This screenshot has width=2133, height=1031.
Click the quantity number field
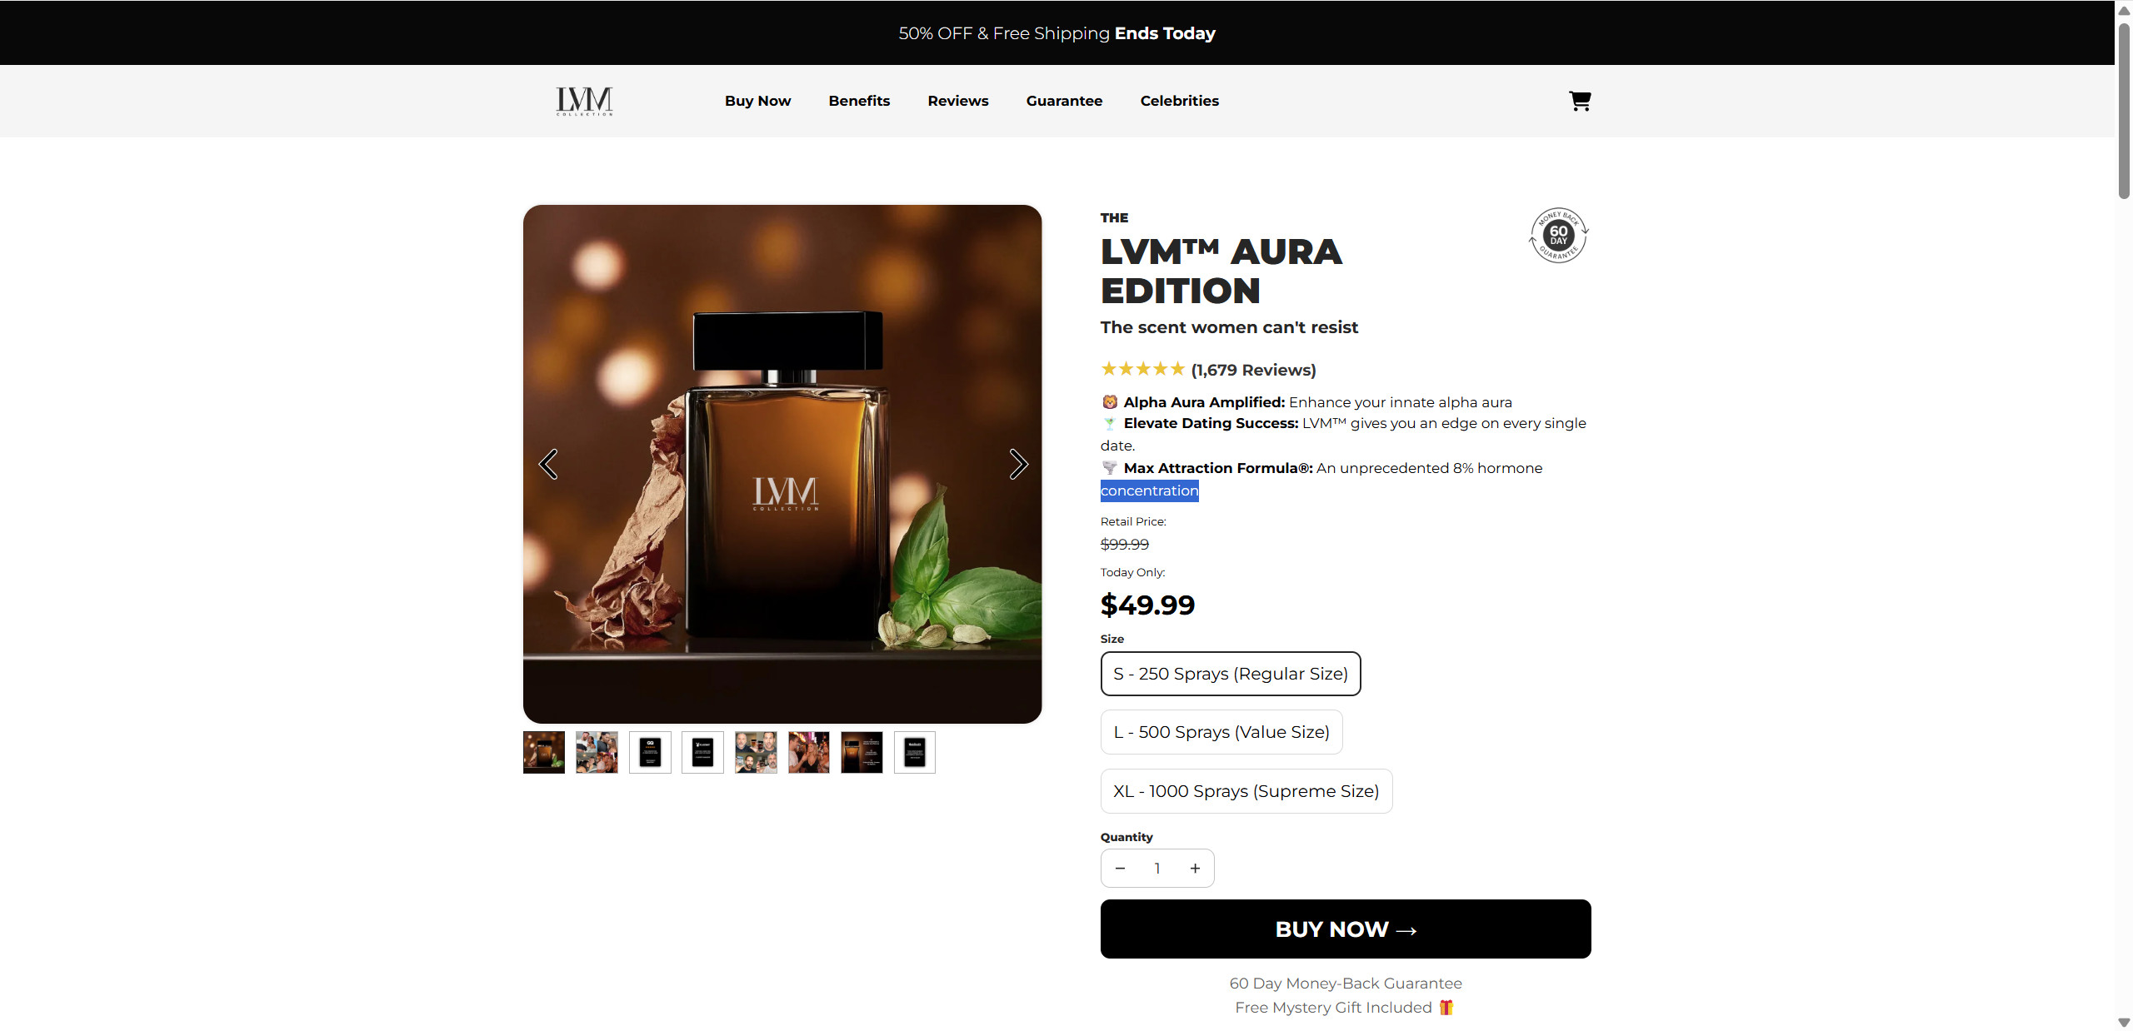pos(1157,869)
